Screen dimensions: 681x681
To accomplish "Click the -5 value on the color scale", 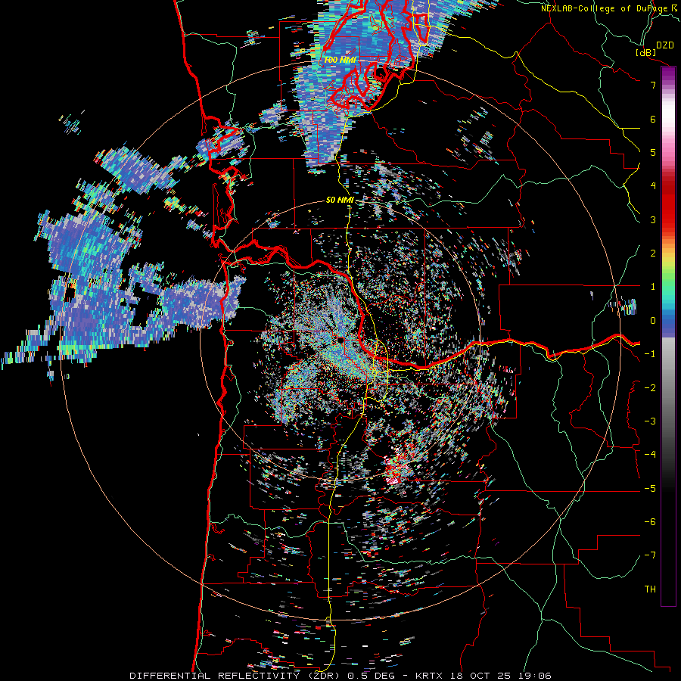I will coord(650,489).
